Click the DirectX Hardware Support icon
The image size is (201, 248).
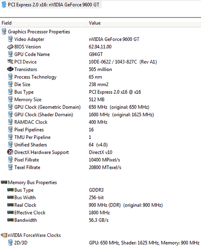coord(10,152)
